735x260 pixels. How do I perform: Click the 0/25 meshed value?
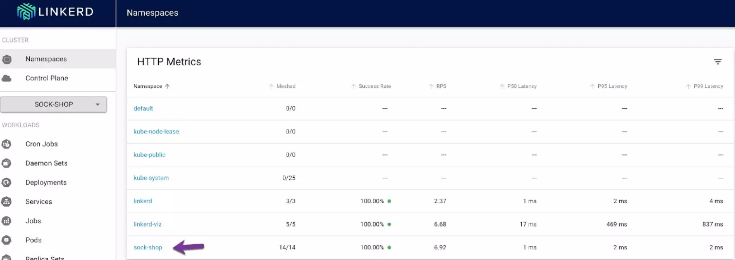(x=289, y=178)
